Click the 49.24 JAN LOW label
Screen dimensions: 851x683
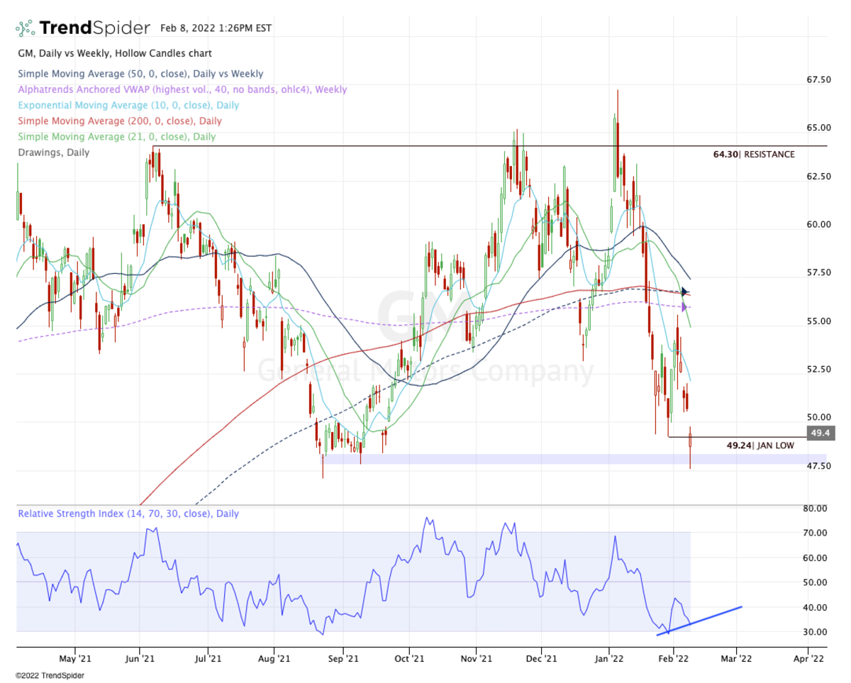(760, 446)
